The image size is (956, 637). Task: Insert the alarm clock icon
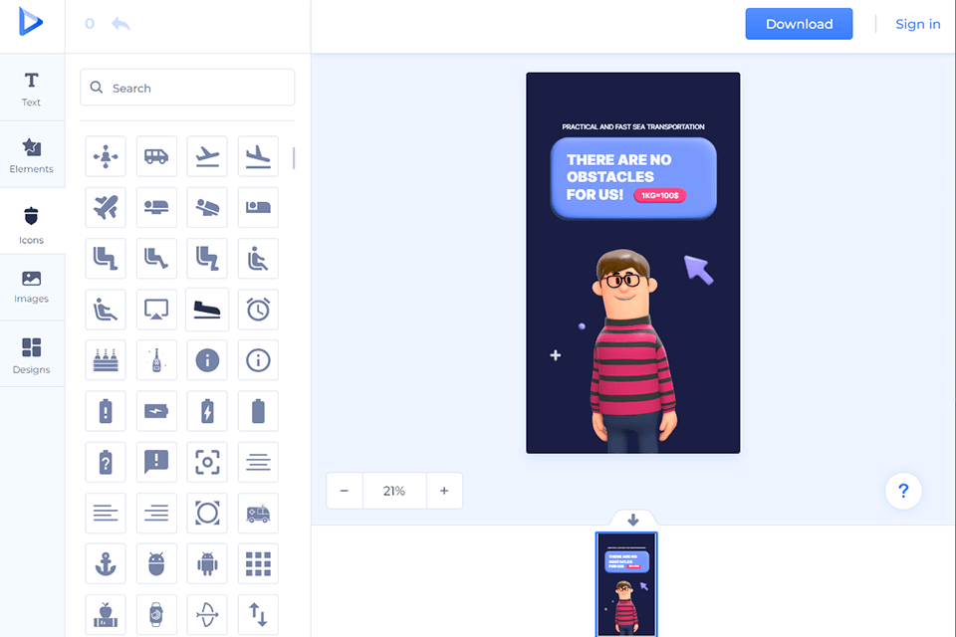(258, 310)
